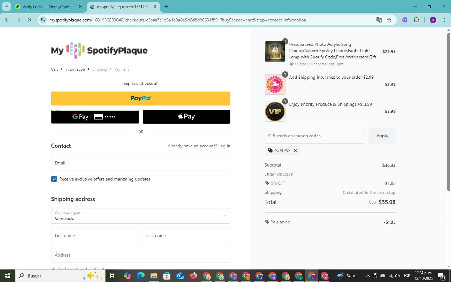Image resolution: width=451 pixels, height=282 pixels.
Task: Open Firefox from taskbar
Action: (193, 276)
